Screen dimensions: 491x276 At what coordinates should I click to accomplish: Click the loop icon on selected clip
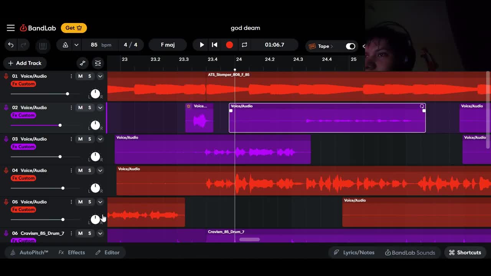(422, 106)
